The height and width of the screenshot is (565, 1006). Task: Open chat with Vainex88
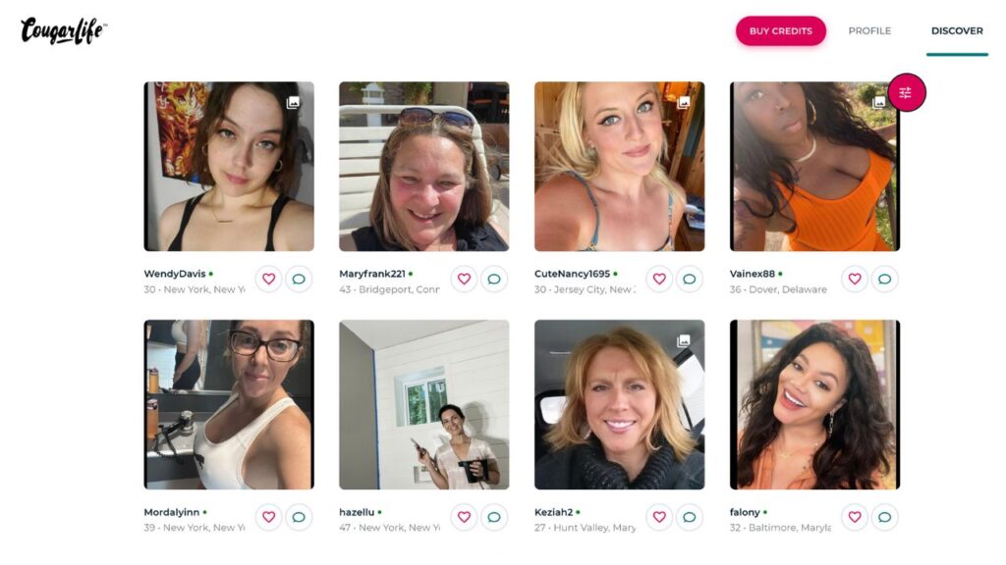point(884,280)
